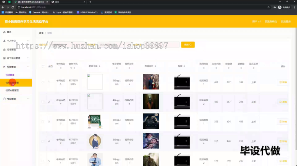Viewport: 297px width, 166px height.
Task: Click the briefcase icon beside 论坛管理
Action: pyautogui.click(x=4, y=50)
